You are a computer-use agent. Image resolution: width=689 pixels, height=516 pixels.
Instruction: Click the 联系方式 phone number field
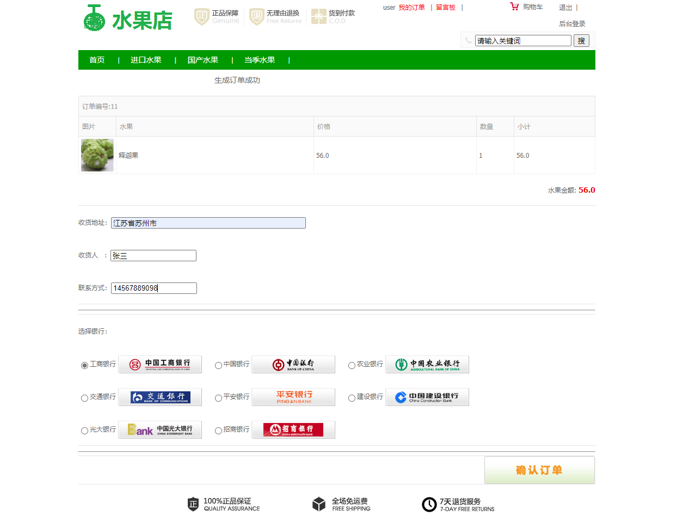point(154,288)
